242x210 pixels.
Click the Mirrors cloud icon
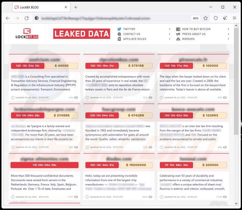tap(178, 39)
